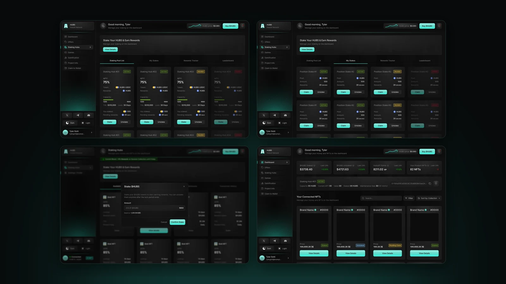
Task: Select Dark theme in the My Stakes screen
Action: 267,123
